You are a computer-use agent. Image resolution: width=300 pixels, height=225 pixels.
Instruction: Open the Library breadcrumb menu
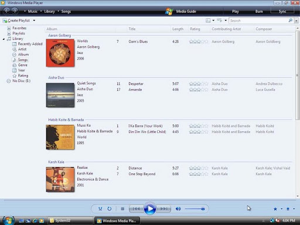pyautogui.click(x=49, y=11)
